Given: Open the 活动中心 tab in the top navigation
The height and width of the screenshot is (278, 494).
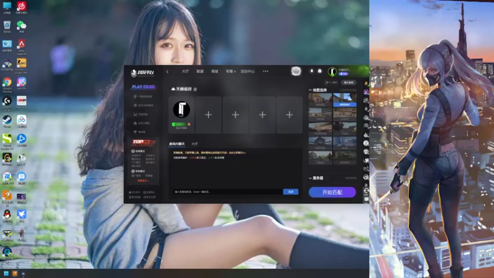Looking at the screenshot, I should 248,72.
